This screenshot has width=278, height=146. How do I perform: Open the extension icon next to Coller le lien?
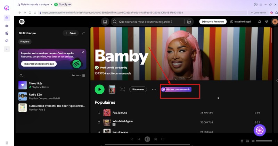[x=271, y=12]
